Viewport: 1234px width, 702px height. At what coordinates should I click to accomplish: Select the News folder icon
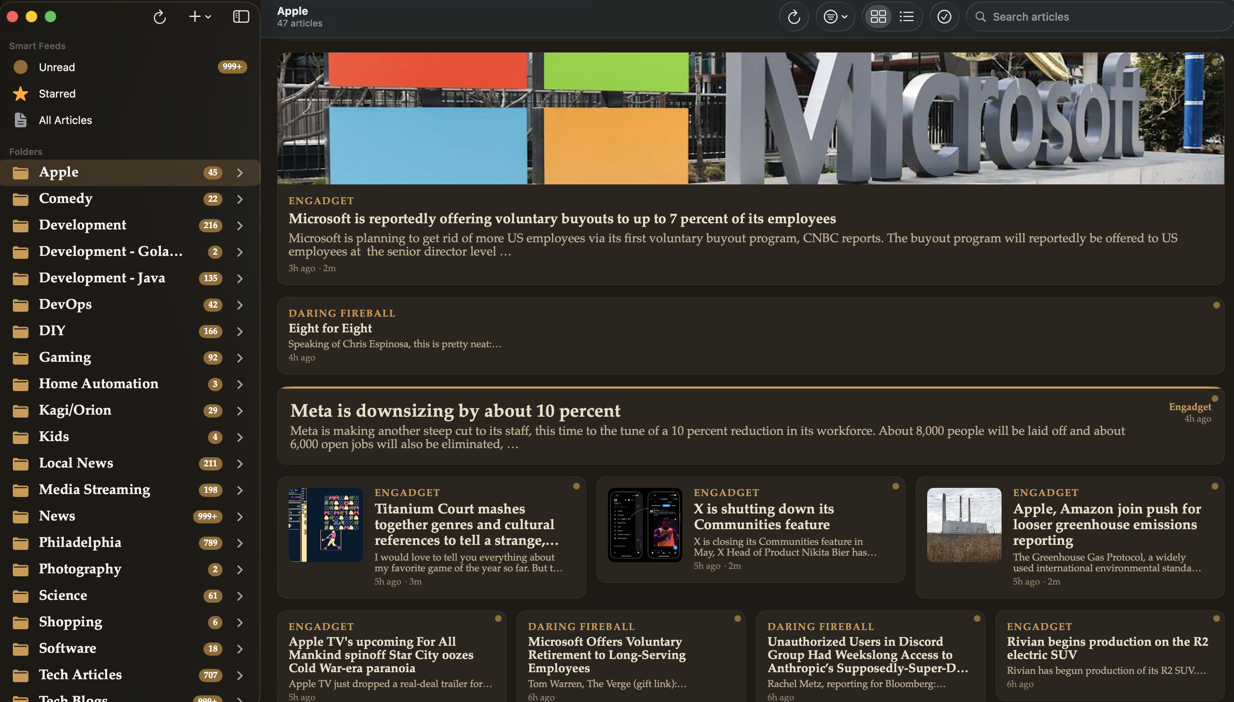pos(20,517)
